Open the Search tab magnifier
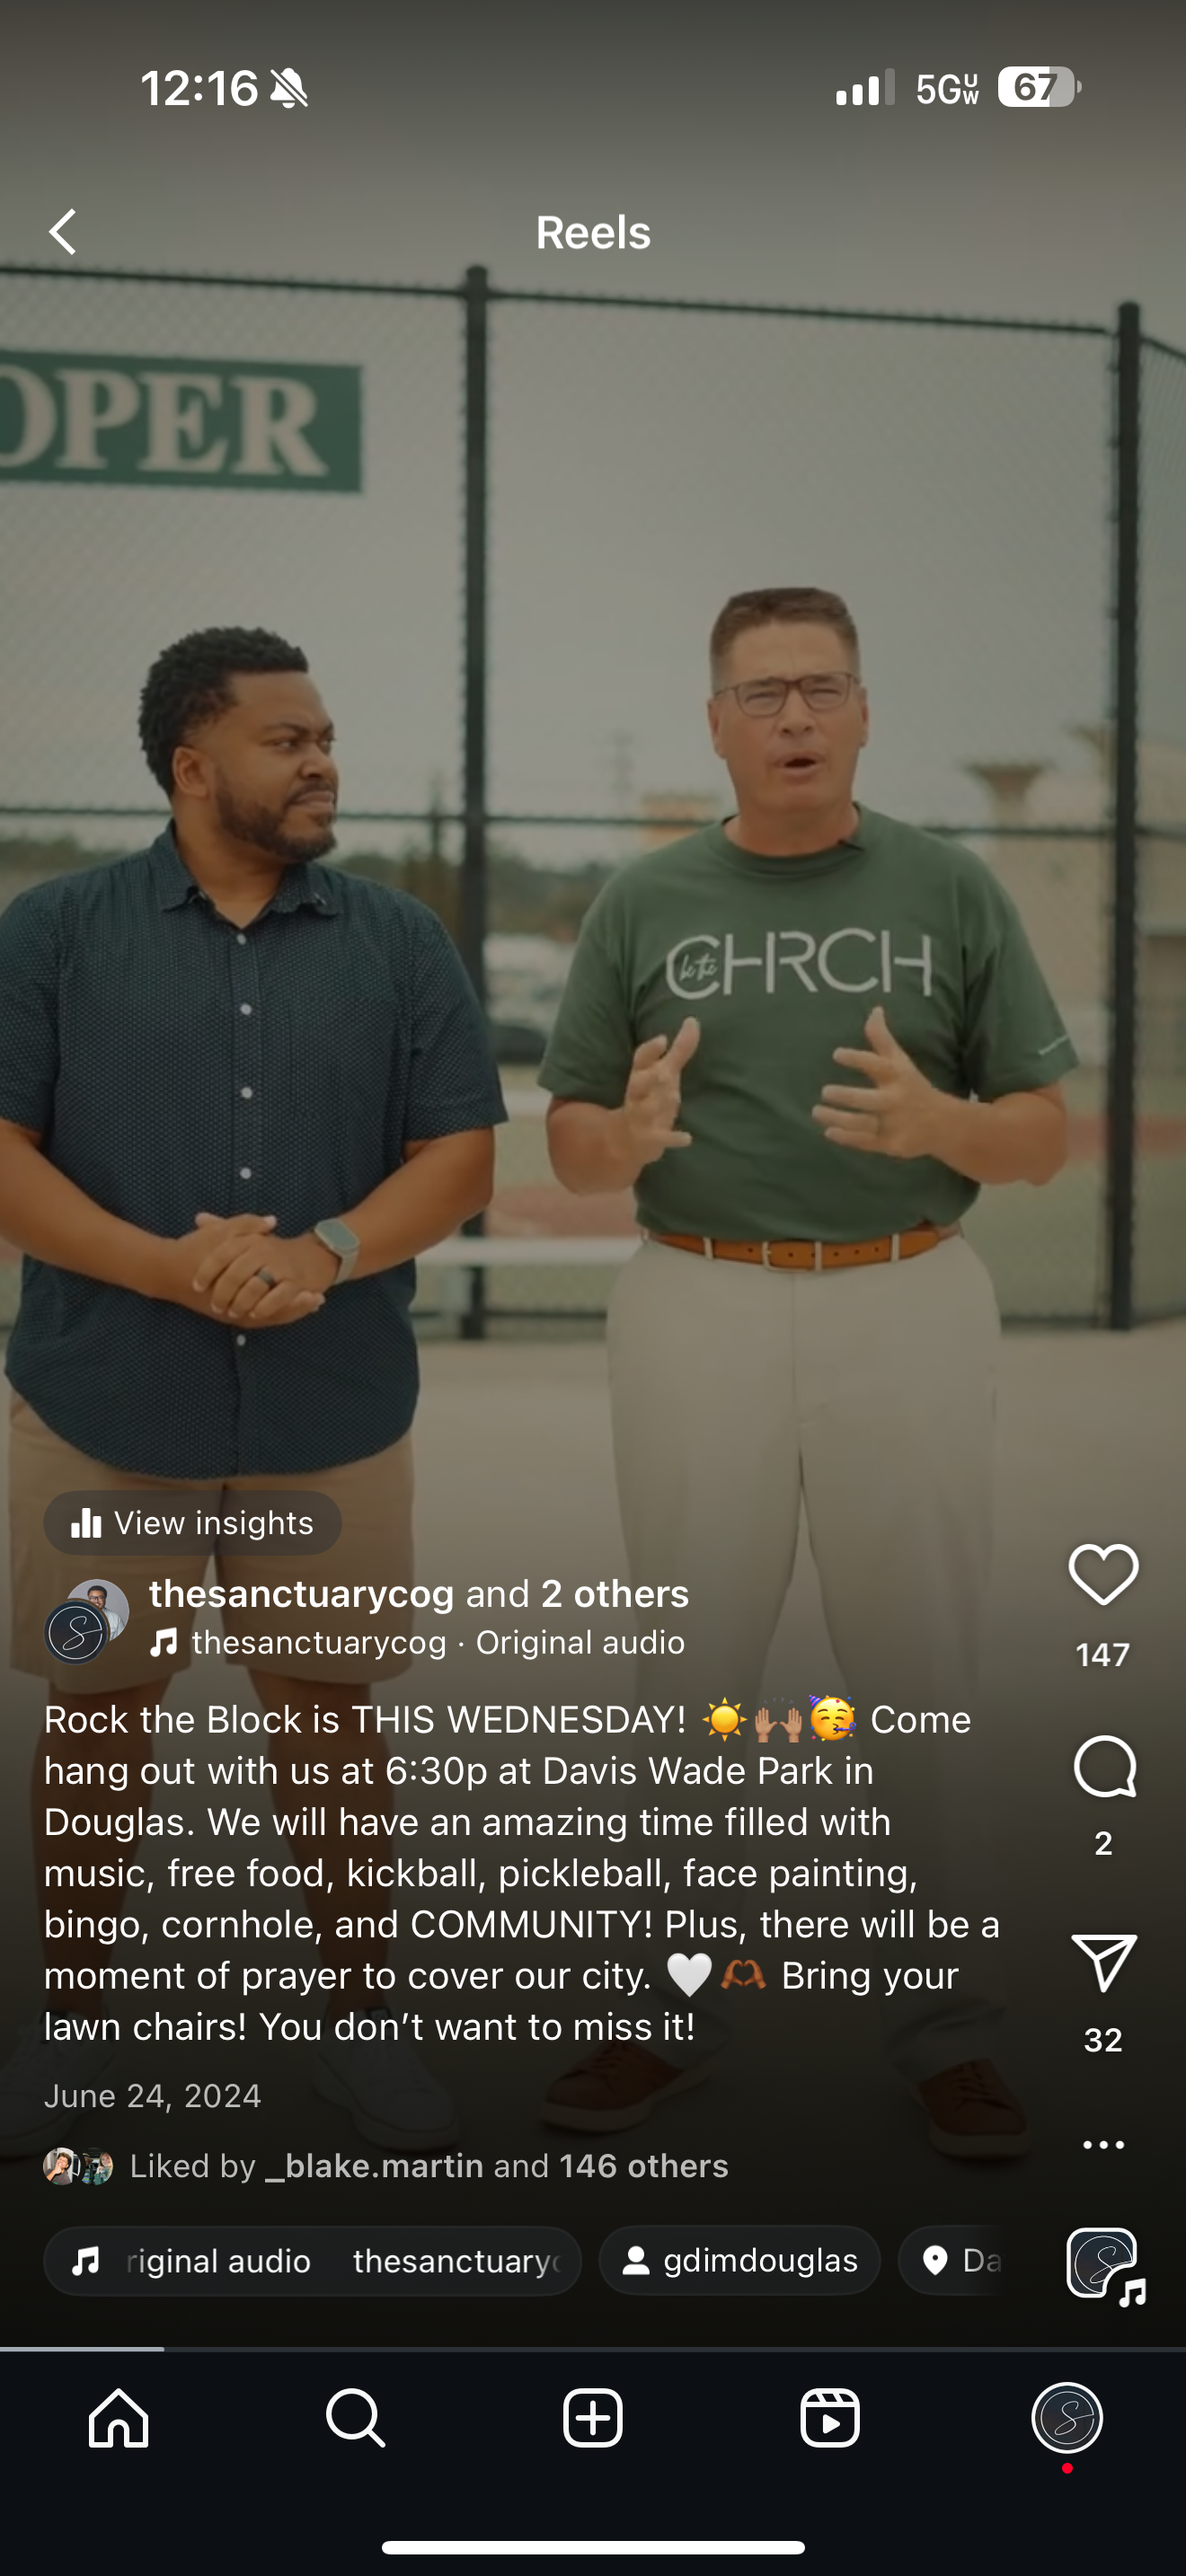Image resolution: width=1186 pixels, height=2576 pixels. [x=356, y=2418]
